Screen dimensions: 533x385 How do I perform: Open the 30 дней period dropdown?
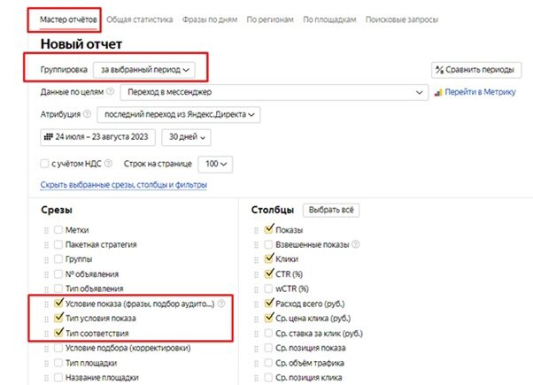tap(189, 137)
